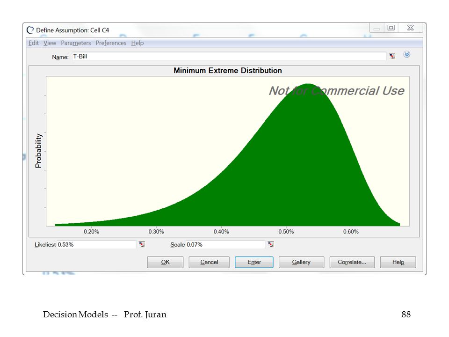Screen dimensions: 449x337
Task: Open the Parameters menu
Action: [76, 43]
